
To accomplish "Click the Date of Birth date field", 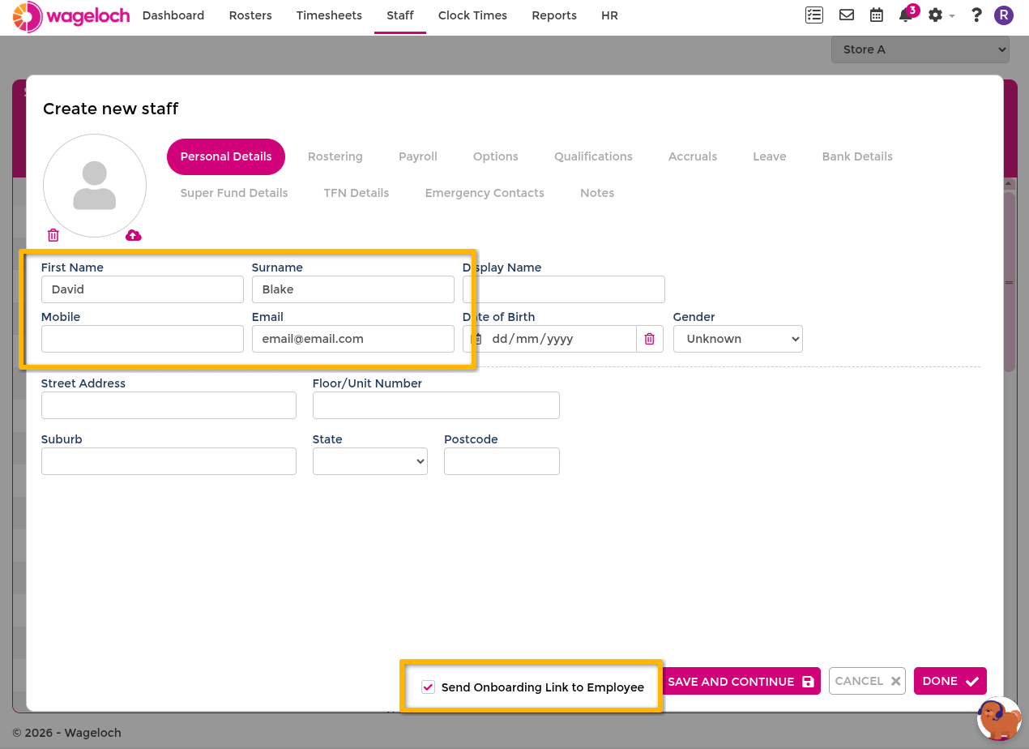I will (550, 339).
